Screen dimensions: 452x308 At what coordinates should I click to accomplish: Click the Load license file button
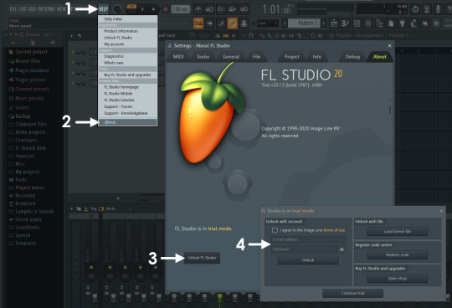click(398, 231)
